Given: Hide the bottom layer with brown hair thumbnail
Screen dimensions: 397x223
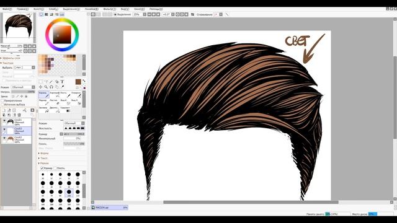Looking at the screenshot, I should point(4,138).
